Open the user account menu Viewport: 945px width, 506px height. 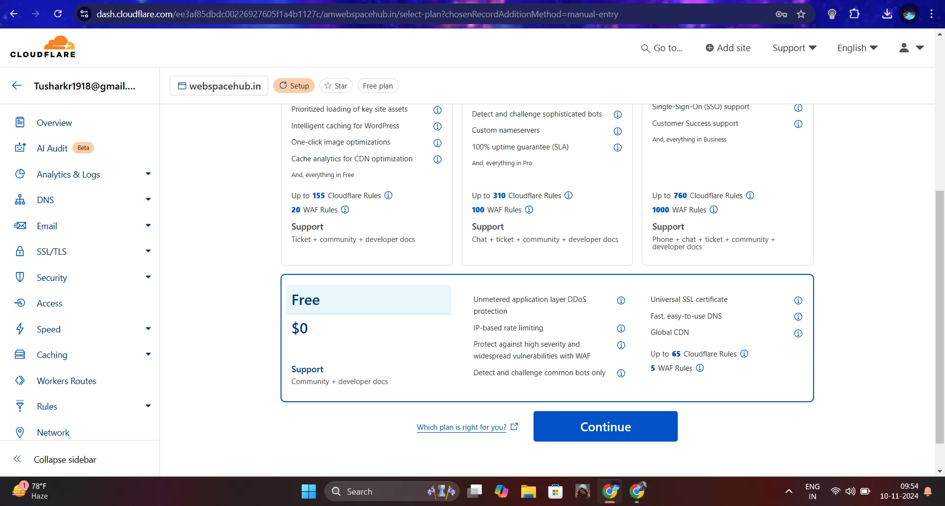912,48
